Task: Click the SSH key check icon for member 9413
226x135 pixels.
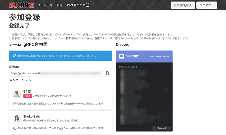Action: (x=15, y=104)
